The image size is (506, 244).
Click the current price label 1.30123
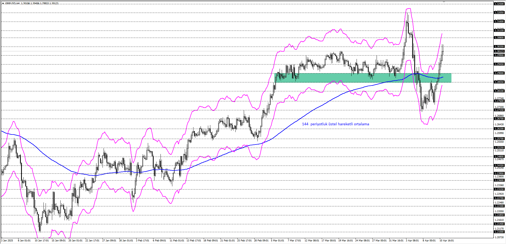499,51
